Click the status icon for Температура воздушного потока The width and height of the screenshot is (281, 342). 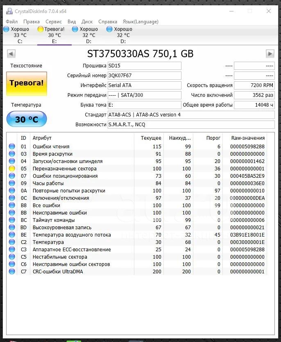pyautogui.click(x=12, y=235)
